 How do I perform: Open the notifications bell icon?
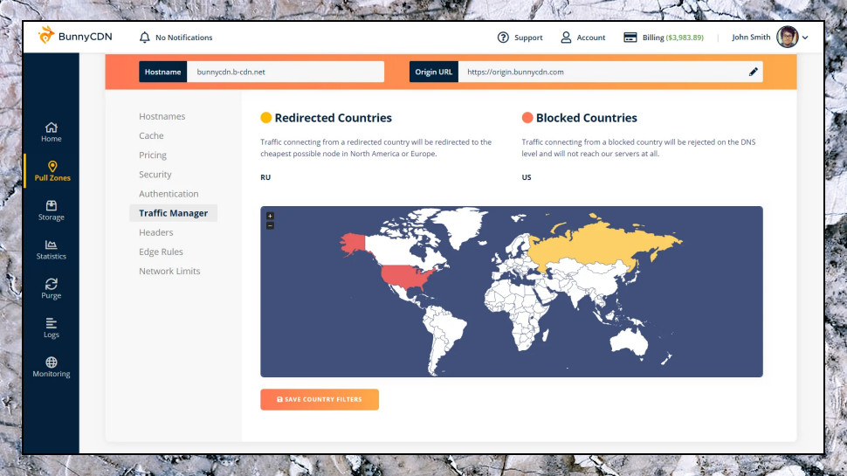(144, 38)
